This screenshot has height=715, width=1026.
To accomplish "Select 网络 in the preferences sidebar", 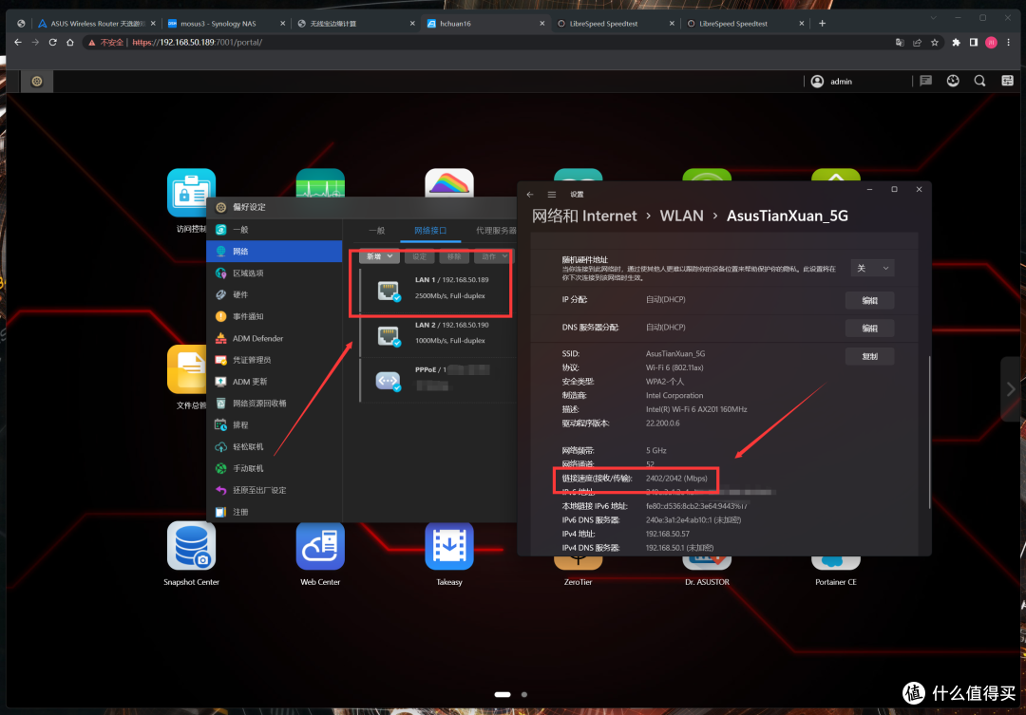I will click(275, 252).
